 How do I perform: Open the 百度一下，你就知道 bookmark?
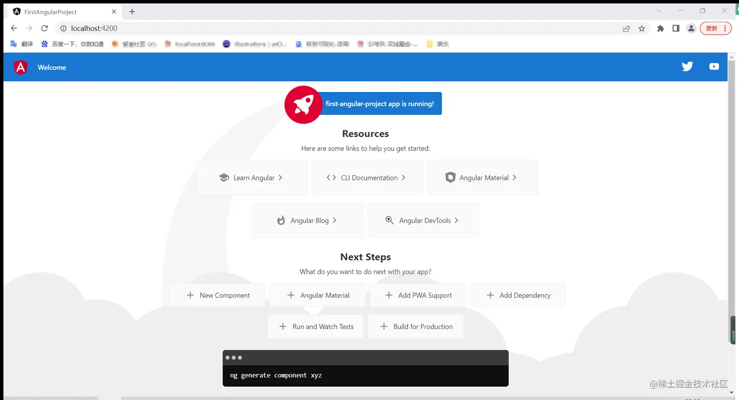click(72, 44)
